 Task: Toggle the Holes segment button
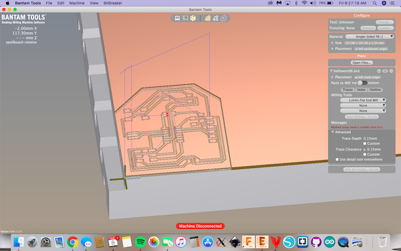(x=361, y=90)
